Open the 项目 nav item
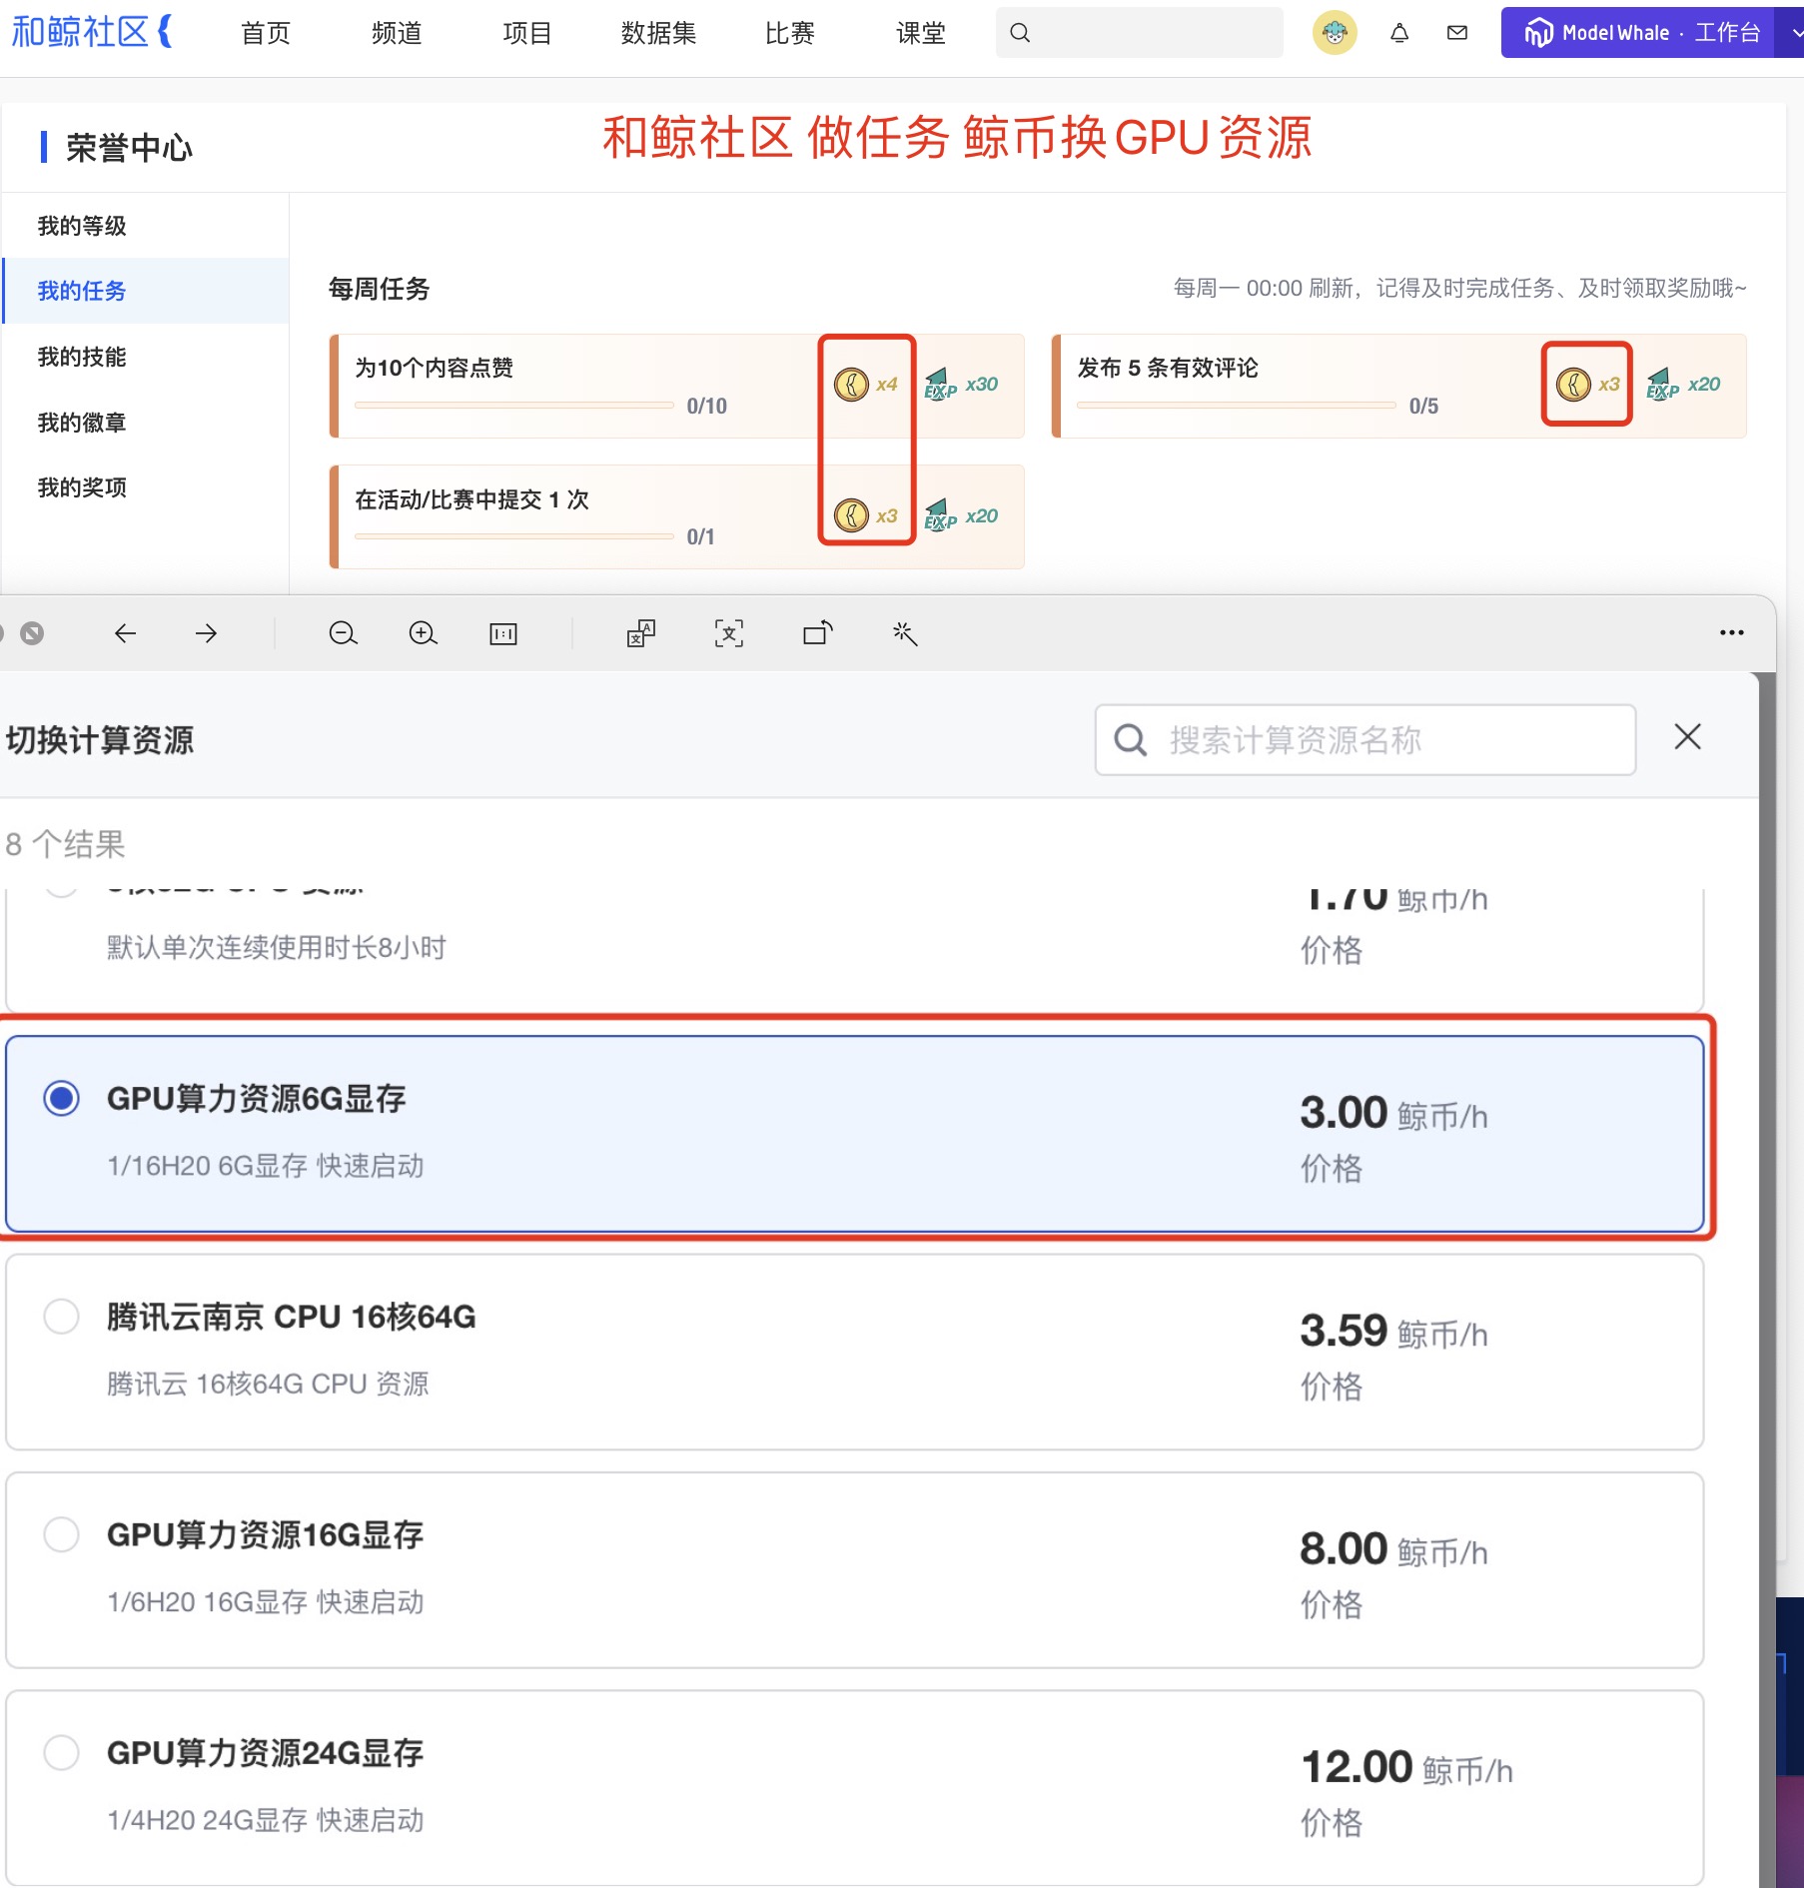This screenshot has width=1804, height=1888. pos(527,33)
